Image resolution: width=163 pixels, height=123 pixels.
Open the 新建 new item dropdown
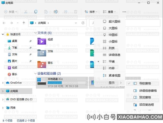point(10,12)
